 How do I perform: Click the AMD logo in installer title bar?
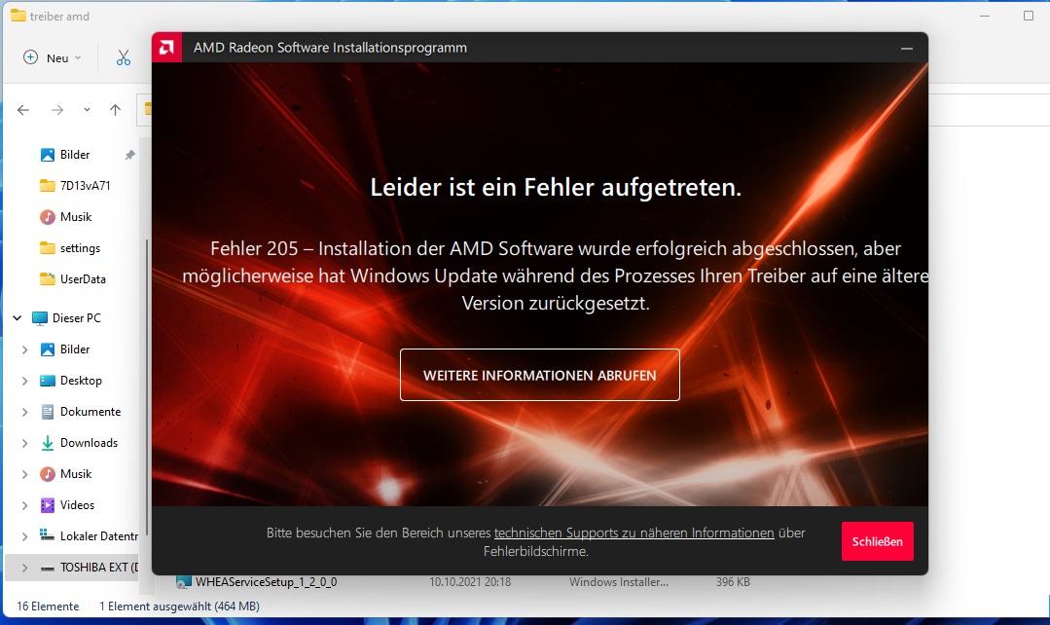tap(166, 48)
